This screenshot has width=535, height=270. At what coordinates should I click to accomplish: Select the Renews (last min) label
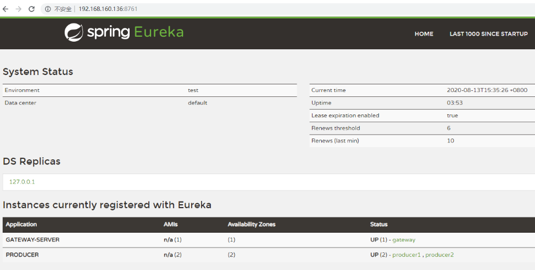[335, 140]
